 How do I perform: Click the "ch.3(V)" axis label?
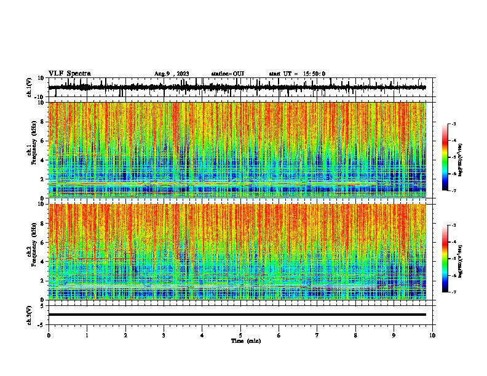click(30, 315)
